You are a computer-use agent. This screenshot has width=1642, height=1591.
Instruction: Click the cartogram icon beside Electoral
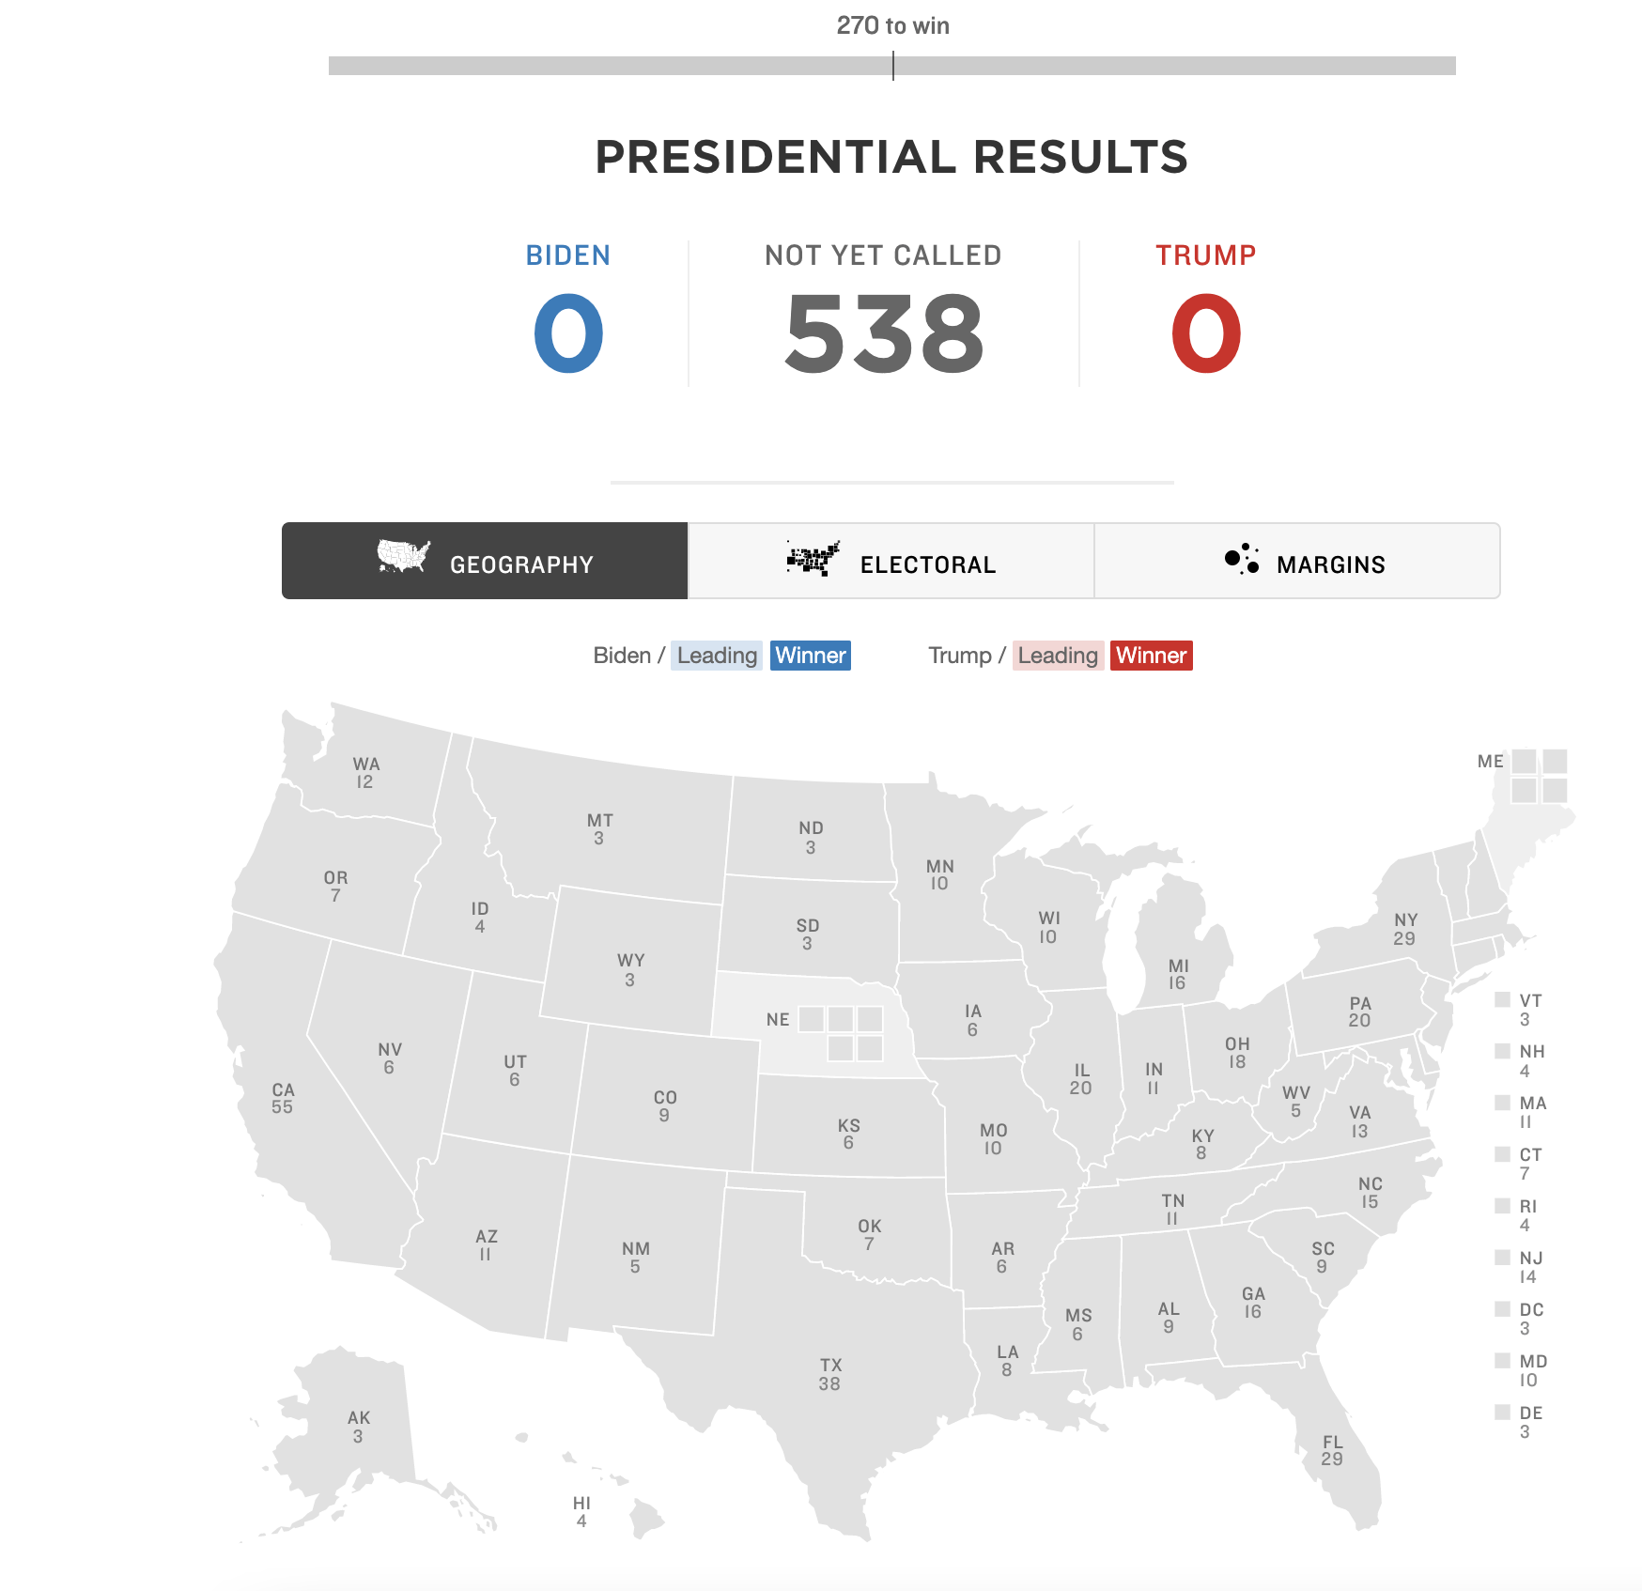(x=813, y=558)
